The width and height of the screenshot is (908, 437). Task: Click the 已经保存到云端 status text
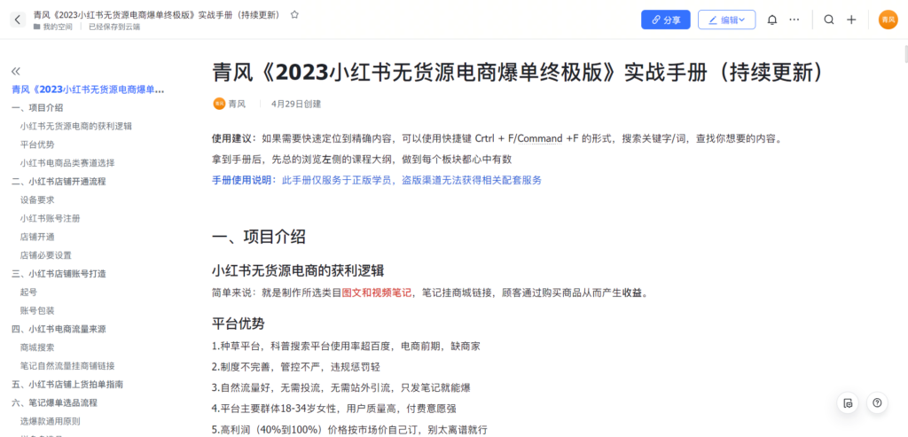click(114, 27)
